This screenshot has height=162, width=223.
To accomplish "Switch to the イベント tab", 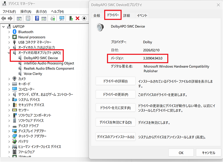I will 142,15.
